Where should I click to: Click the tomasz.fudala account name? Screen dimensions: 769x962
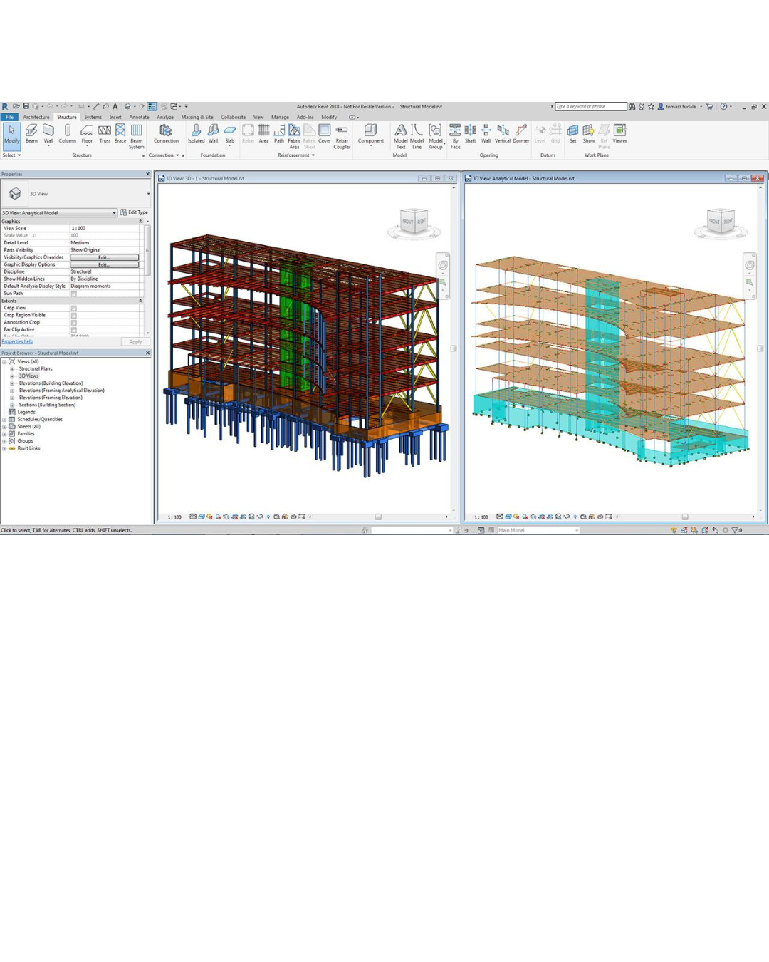point(681,107)
